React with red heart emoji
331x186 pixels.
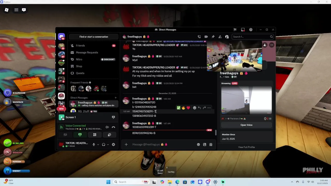coord(188,108)
